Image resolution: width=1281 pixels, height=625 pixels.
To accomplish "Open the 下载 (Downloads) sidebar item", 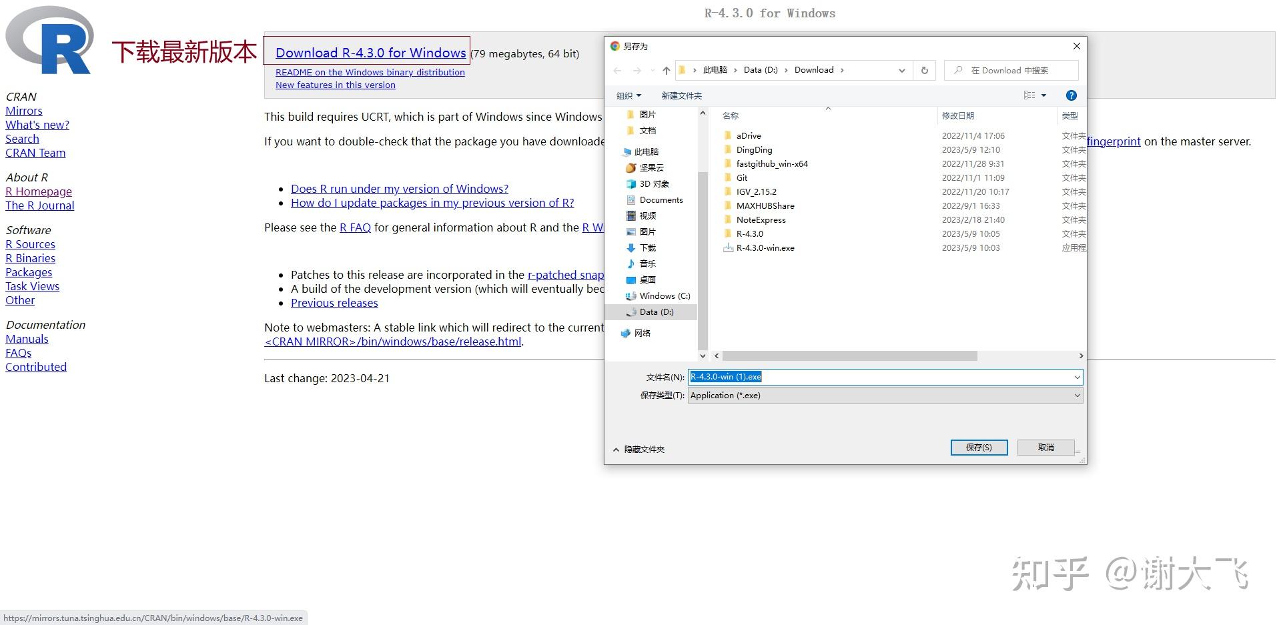I will pos(646,247).
